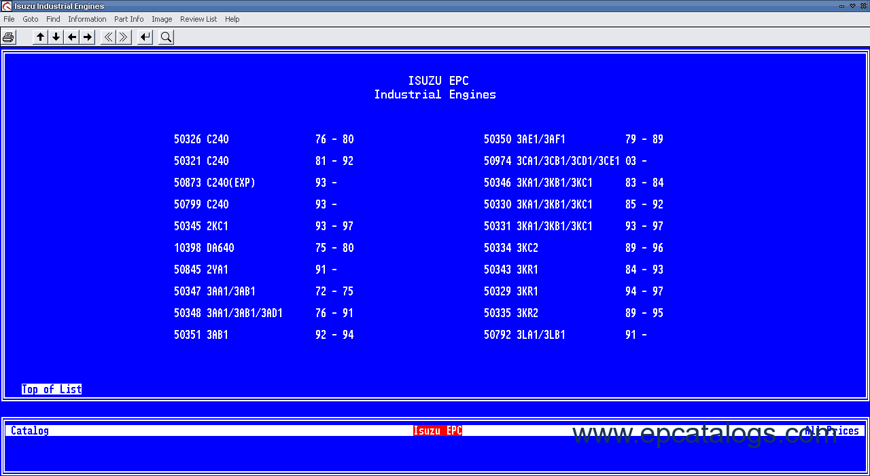The image size is (870, 476).
Task: Click the red Isuzu EPC status label
Action: 438,431
